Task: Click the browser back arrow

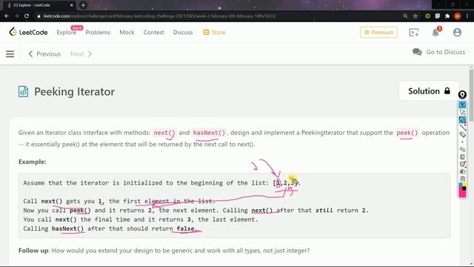Action: pyautogui.click(x=7, y=16)
